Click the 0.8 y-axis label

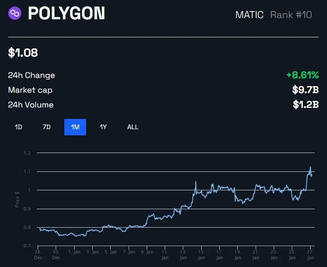[27, 227]
